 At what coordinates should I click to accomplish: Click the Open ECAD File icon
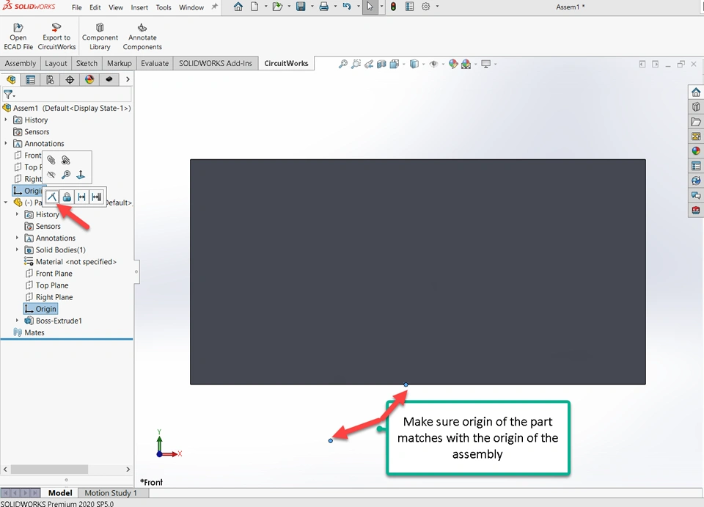[x=18, y=28]
